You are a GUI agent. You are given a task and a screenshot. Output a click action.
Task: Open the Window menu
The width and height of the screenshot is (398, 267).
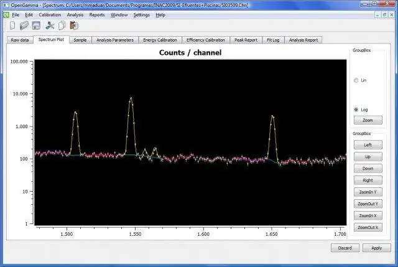[119, 15]
